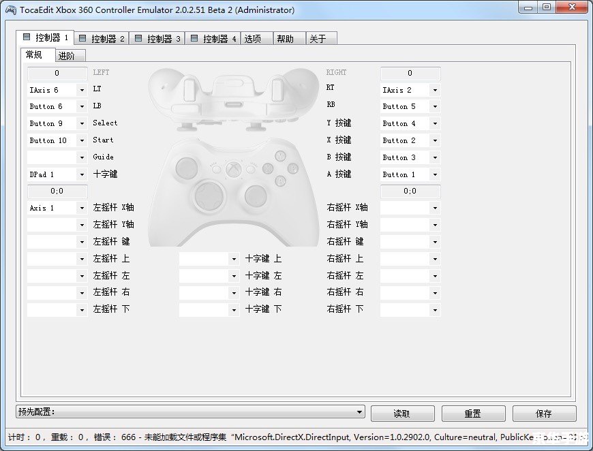Click the top-view controller shoulder image

(x=234, y=99)
